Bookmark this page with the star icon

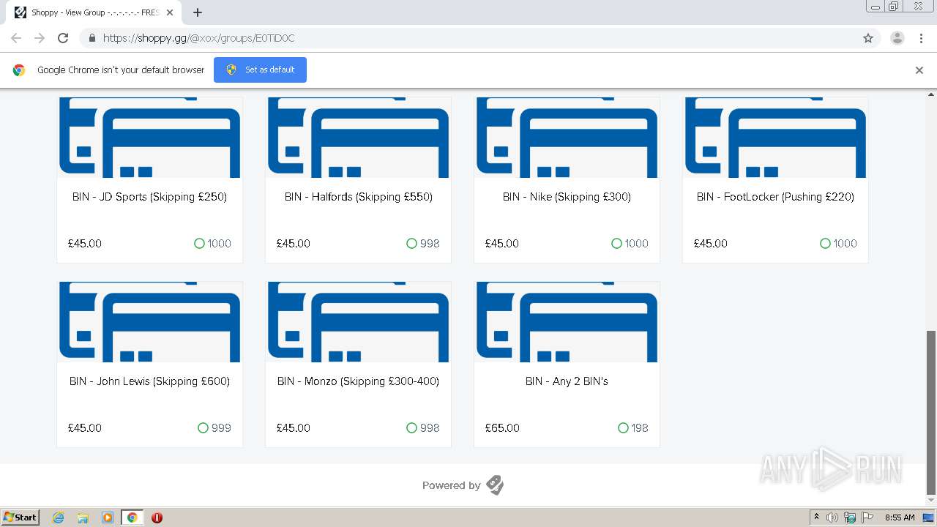pyautogui.click(x=868, y=38)
